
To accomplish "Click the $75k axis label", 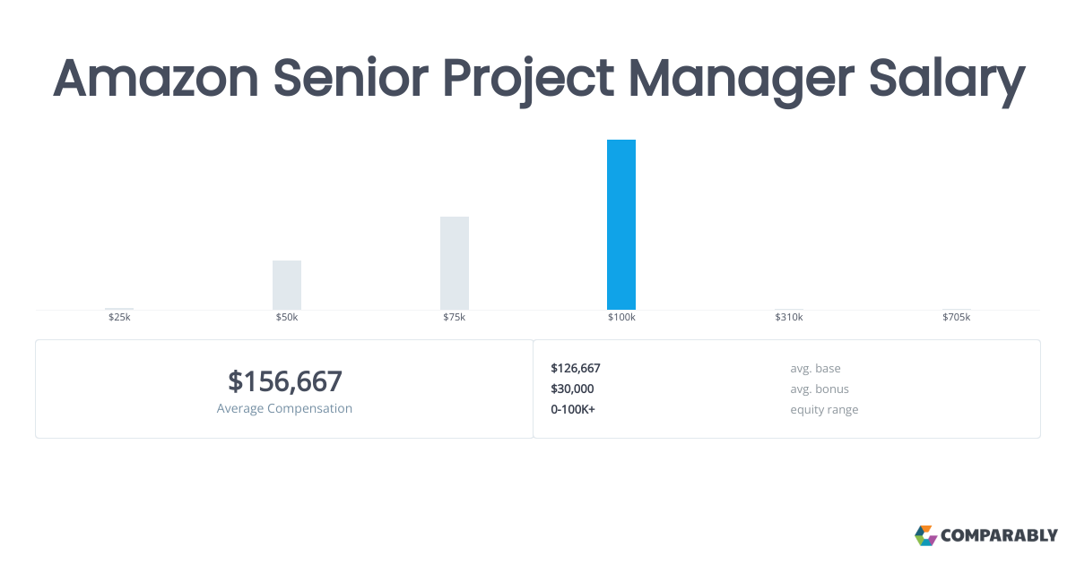I will point(455,318).
